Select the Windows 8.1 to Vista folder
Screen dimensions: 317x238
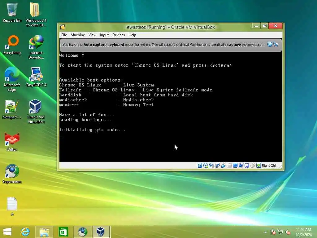coord(36,15)
